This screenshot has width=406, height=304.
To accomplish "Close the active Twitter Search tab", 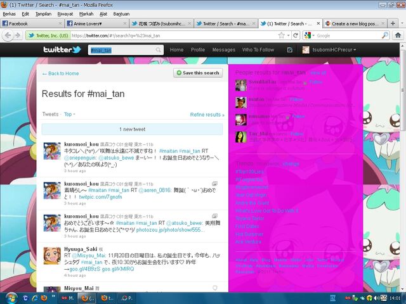I will click(x=318, y=23).
